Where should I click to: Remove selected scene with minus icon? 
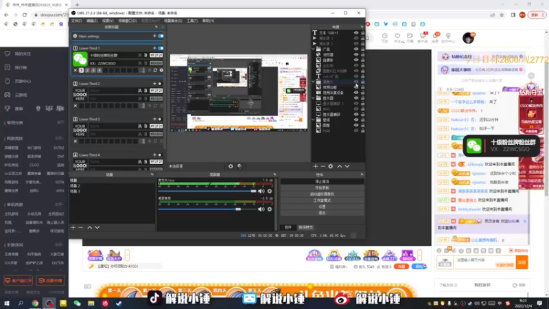tap(80, 227)
